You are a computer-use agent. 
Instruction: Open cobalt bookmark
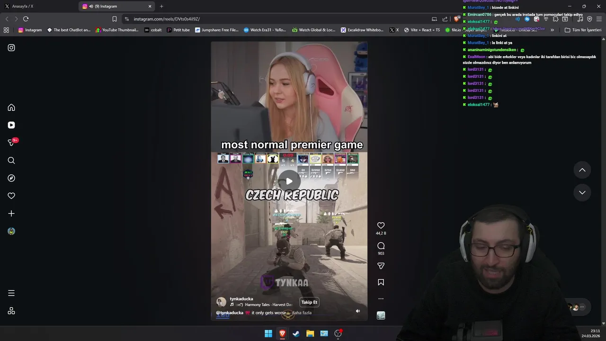click(153, 30)
